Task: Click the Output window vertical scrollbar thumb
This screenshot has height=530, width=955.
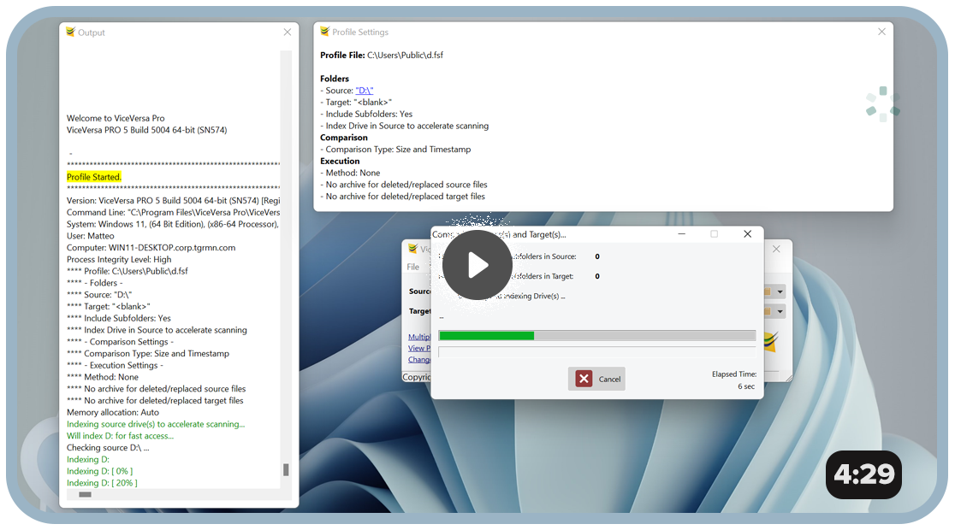Action: pyautogui.click(x=286, y=470)
